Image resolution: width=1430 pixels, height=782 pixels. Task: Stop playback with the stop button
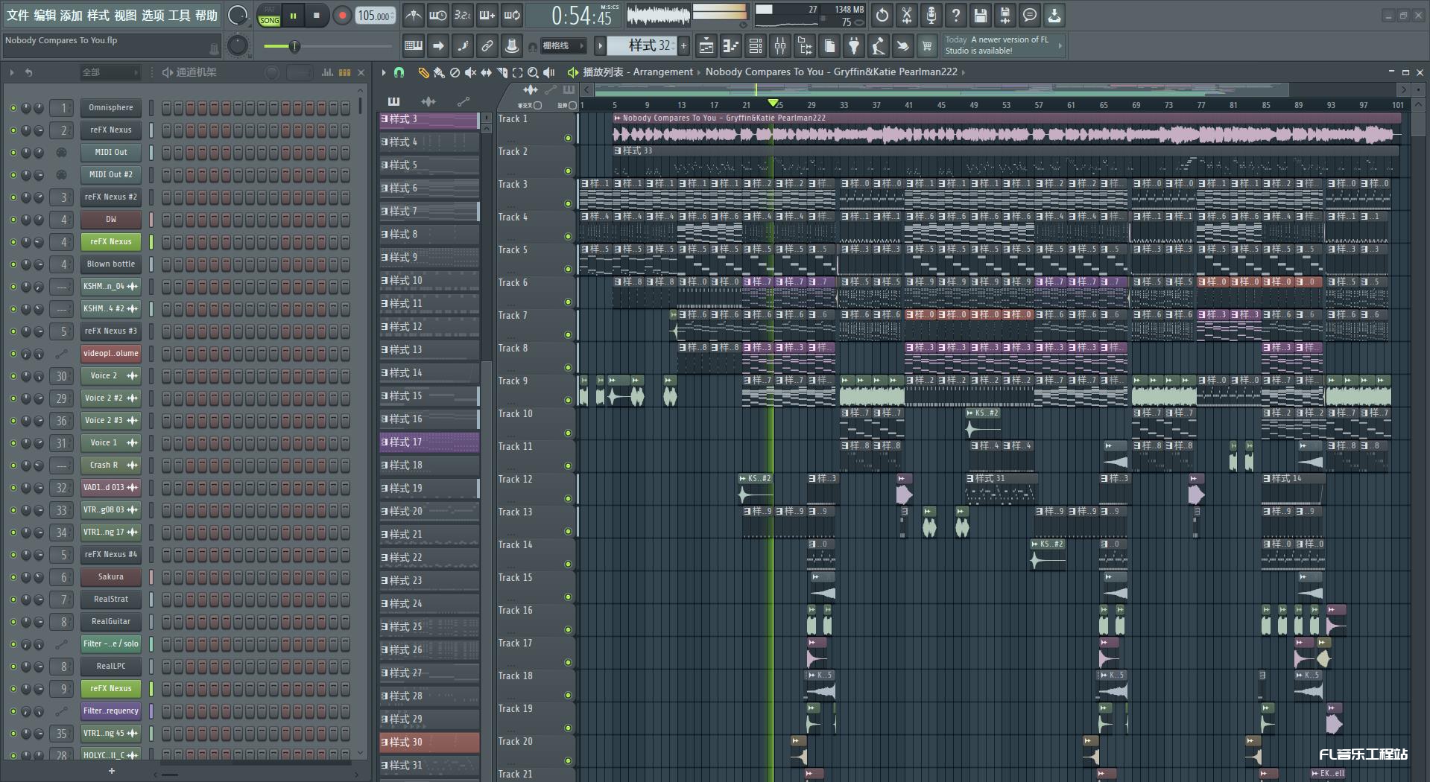(x=317, y=16)
